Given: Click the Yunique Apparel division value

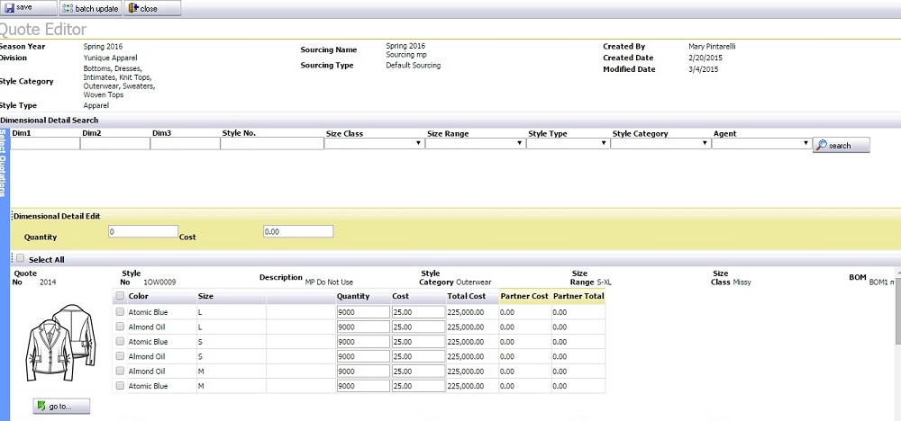Looking at the screenshot, I should pos(110,58).
